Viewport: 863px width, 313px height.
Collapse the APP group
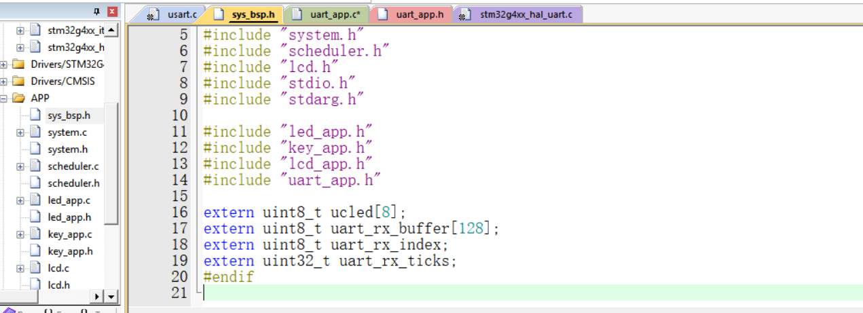click(x=4, y=98)
